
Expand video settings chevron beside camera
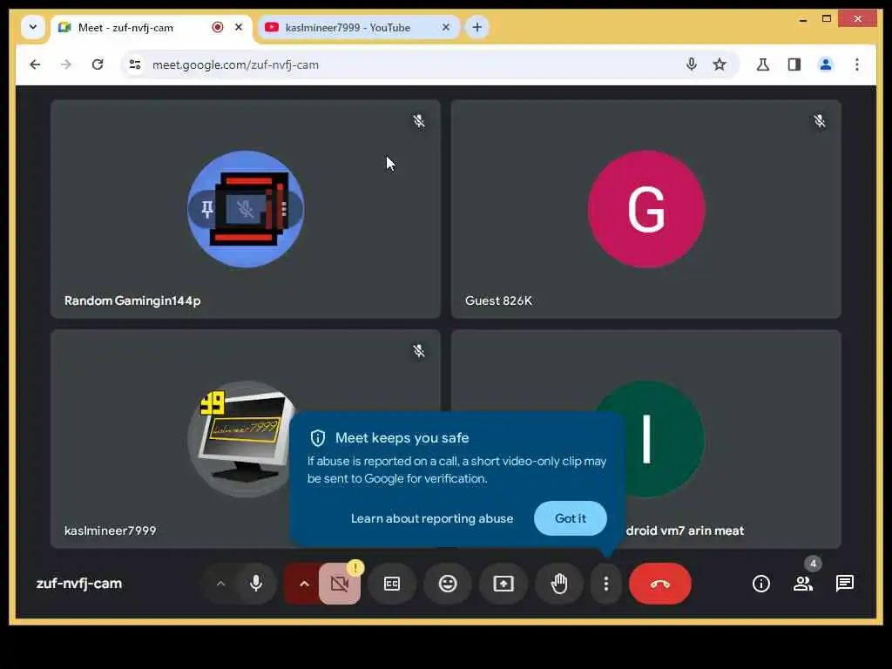[304, 583]
